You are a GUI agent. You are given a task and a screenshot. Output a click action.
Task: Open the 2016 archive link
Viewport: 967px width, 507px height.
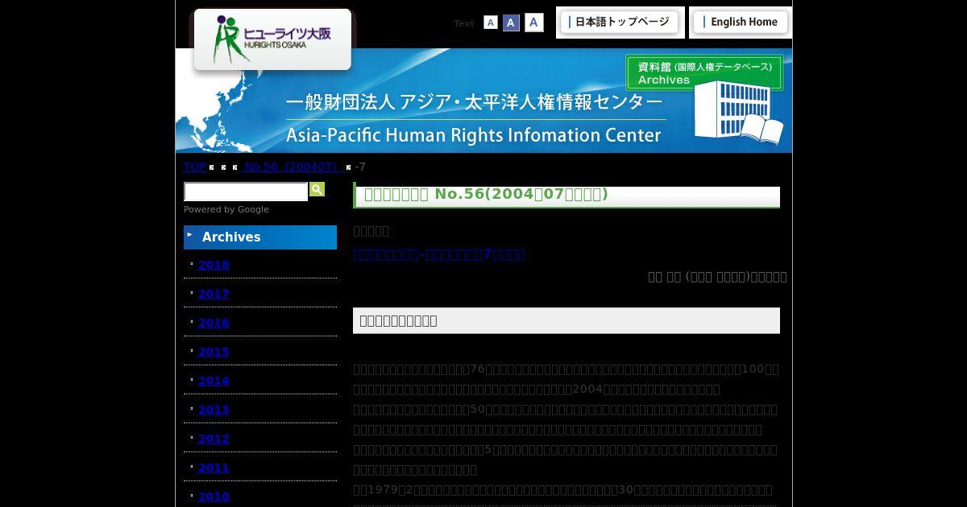pos(214,323)
